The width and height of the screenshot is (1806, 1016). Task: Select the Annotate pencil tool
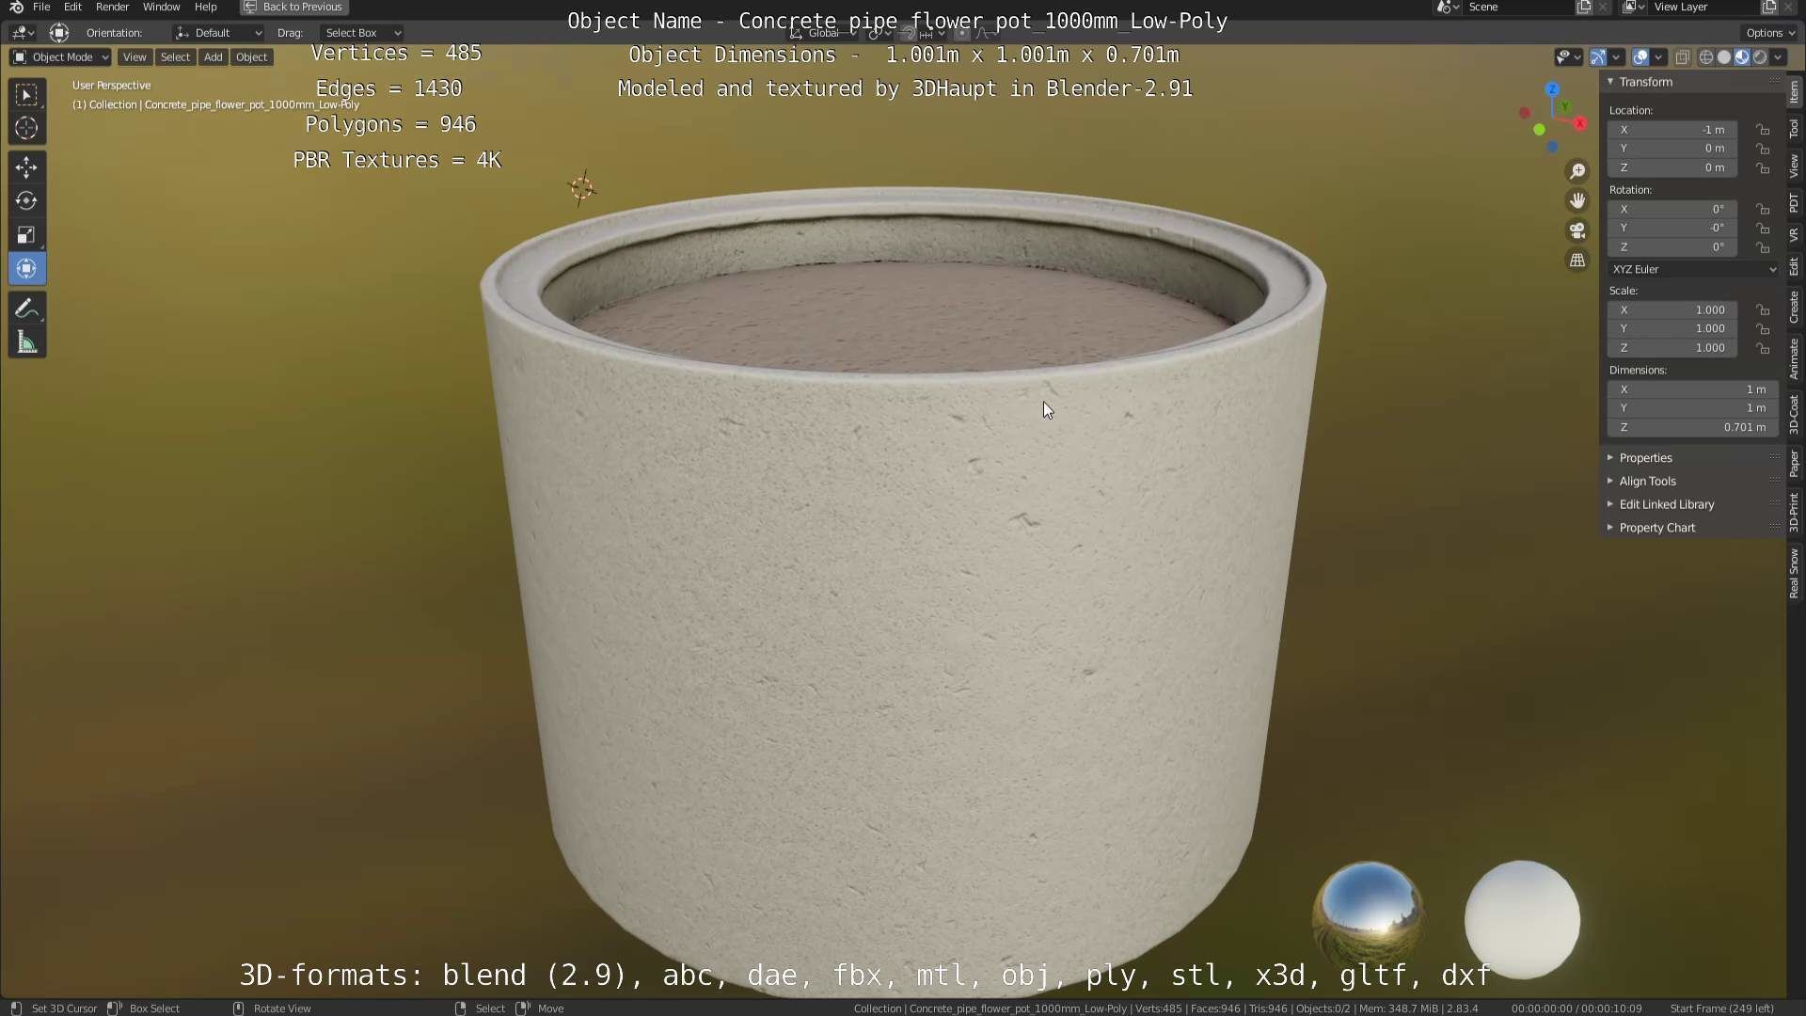click(x=26, y=309)
